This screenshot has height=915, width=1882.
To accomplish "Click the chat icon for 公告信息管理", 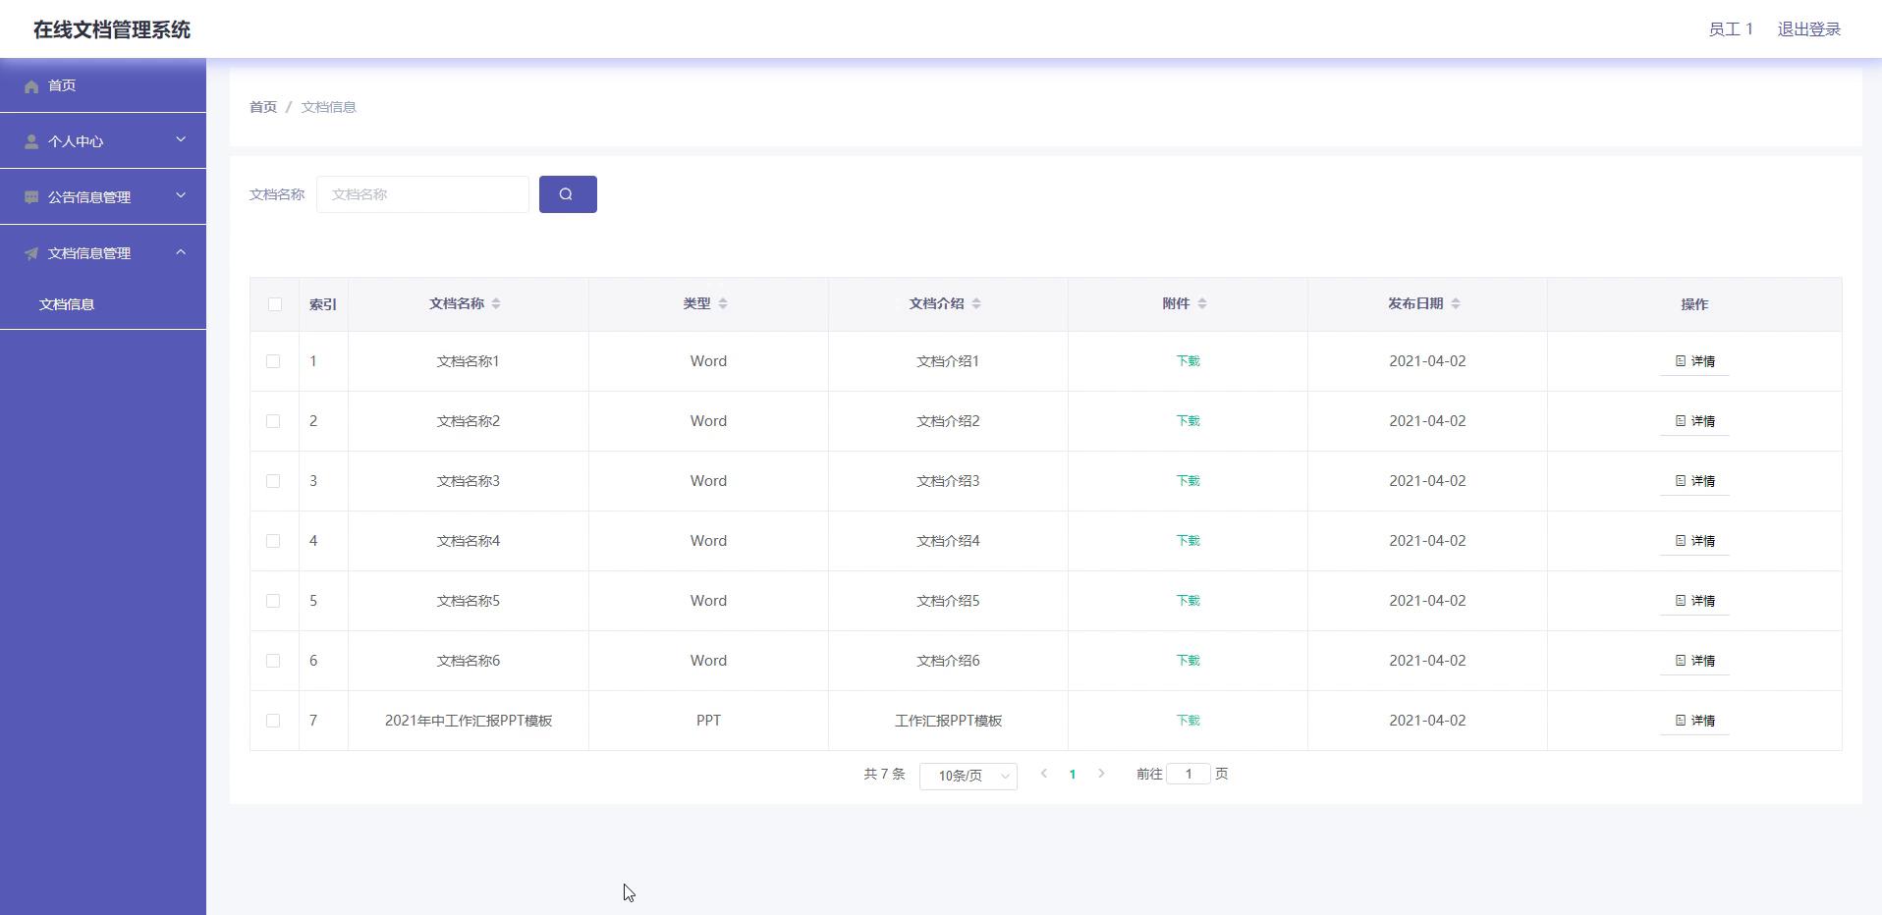I will (31, 197).
